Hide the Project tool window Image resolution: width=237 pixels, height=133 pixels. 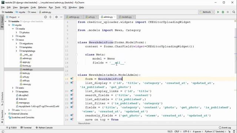click(61, 17)
